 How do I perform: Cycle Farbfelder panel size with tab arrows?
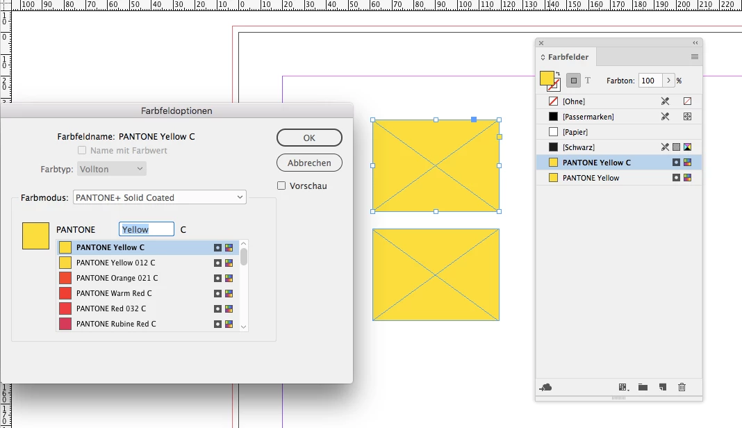tap(543, 57)
